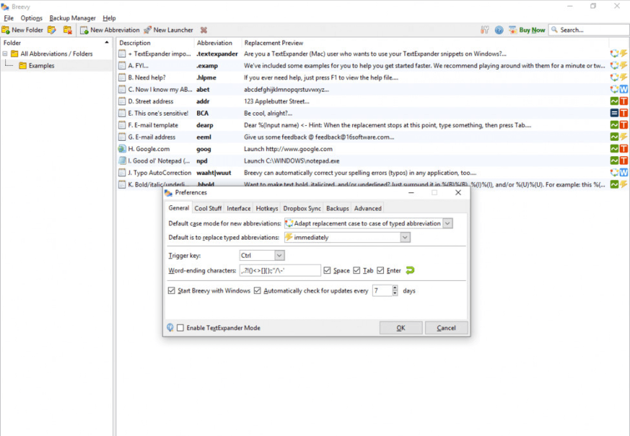Click the New Abbreviation toolbar button

tap(109, 30)
